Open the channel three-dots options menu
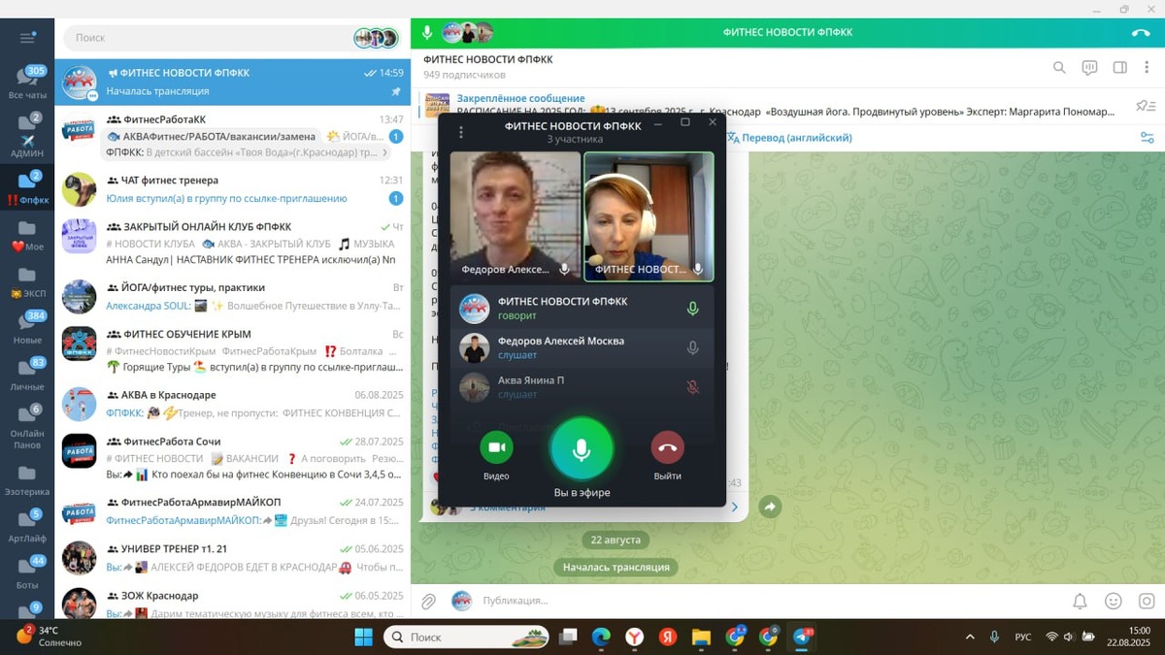Viewport: 1165px width, 655px height. tap(1147, 67)
